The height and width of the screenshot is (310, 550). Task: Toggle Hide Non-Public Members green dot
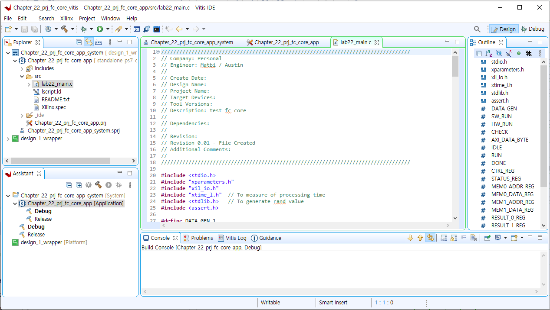[519, 53]
